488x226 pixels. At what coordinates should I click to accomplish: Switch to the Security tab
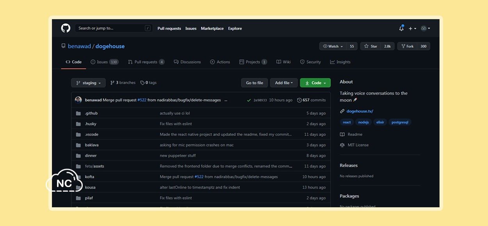click(310, 62)
